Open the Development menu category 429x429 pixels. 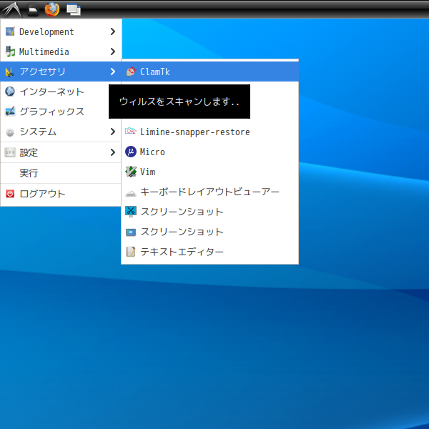(x=61, y=31)
